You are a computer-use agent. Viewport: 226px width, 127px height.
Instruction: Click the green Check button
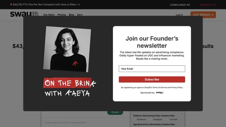(x=115, y=112)
